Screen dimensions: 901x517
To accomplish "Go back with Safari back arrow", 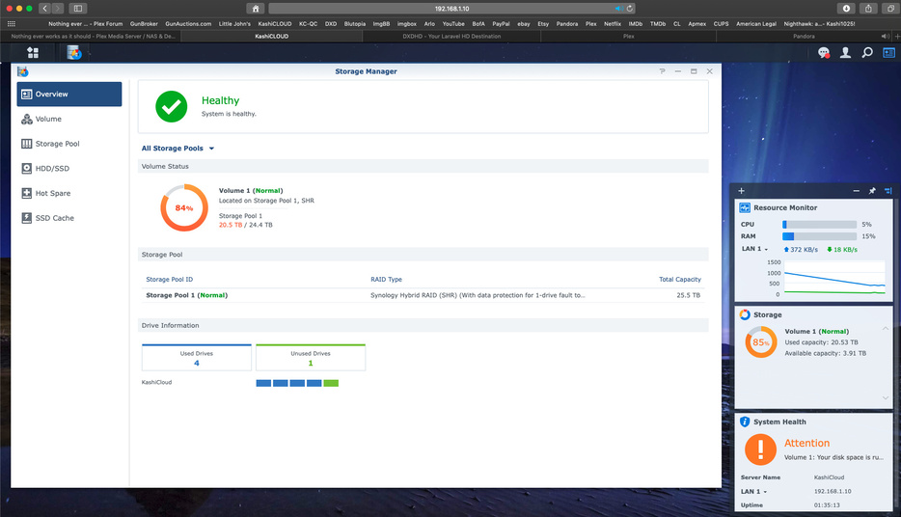I will coord(44,9).
